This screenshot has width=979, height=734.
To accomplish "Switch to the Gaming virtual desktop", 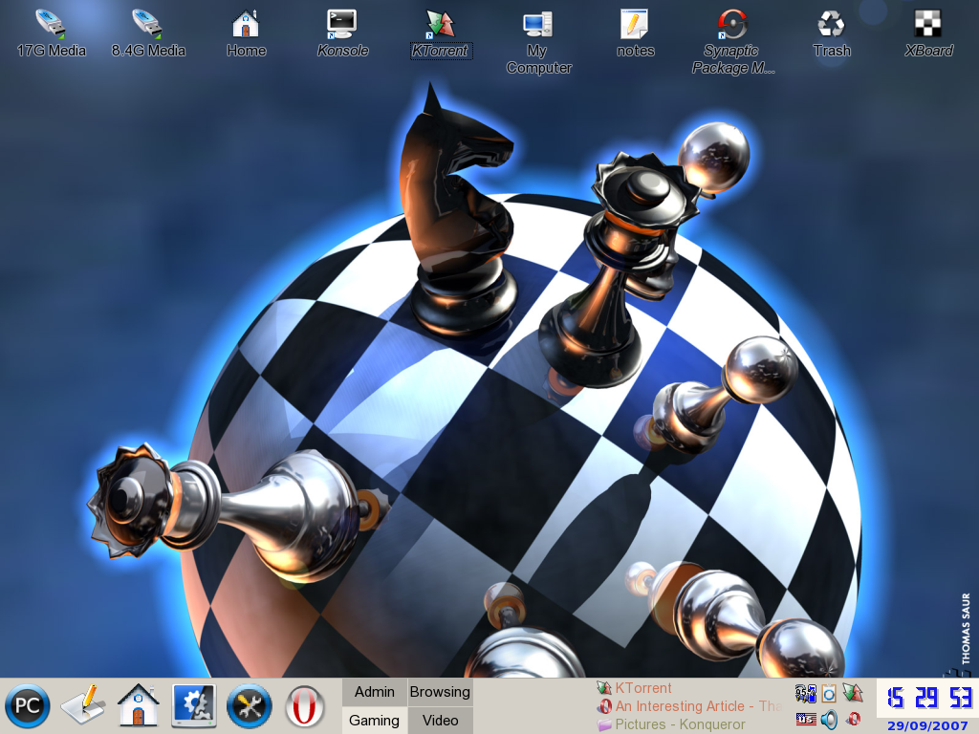I will click(x=375, y=721).
